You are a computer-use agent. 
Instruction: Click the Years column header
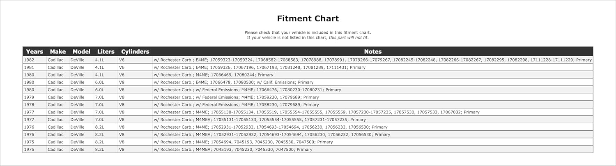point(34,52)
